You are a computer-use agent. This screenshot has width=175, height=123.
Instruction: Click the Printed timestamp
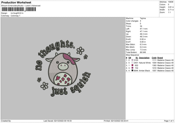point(116,121)
